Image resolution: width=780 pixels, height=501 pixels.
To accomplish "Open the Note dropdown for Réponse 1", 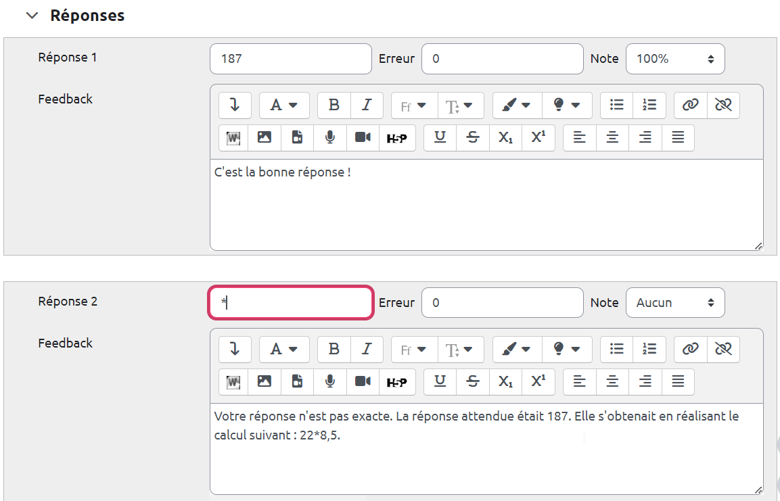I will coord(674,59).
